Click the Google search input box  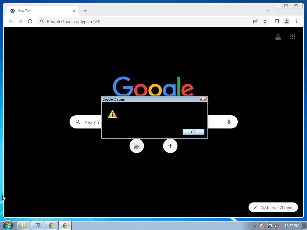pos(153,122)
